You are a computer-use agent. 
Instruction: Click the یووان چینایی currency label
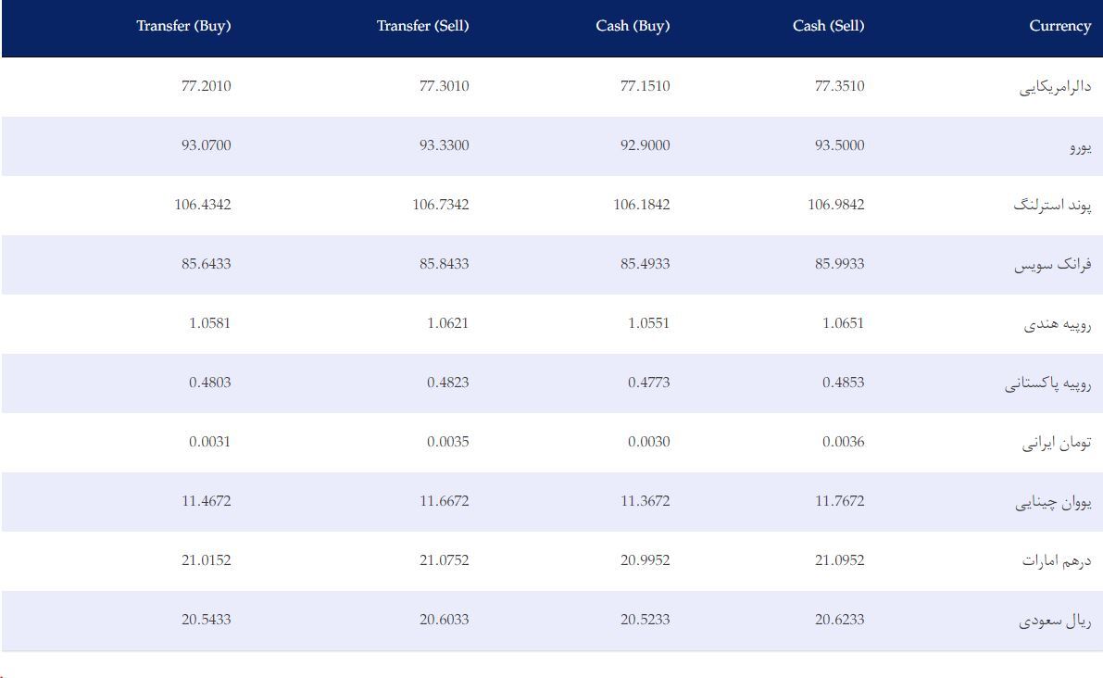1053,502
